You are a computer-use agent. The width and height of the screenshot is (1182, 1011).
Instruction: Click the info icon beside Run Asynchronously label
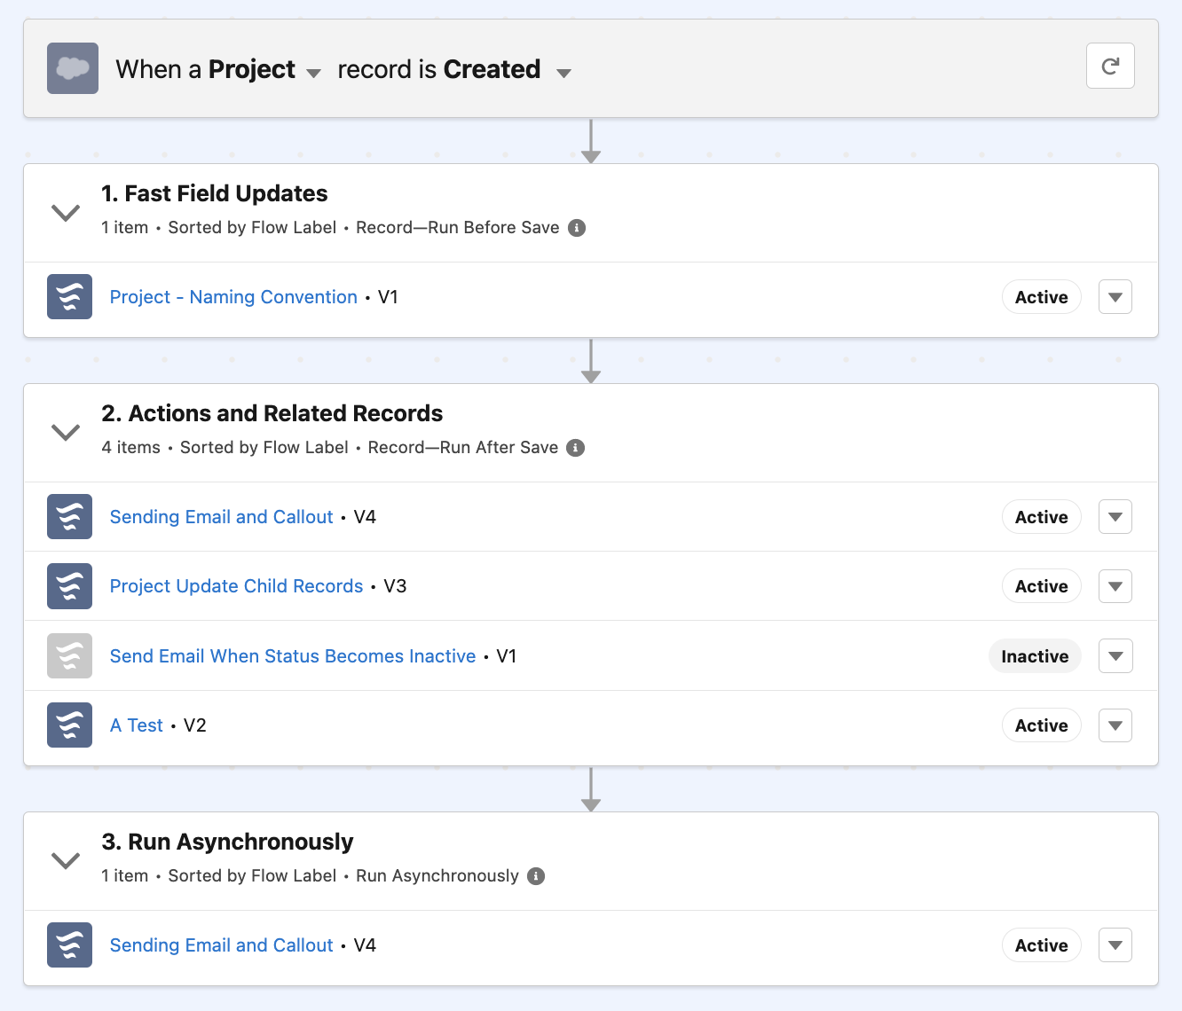click(x=536, y=876)
